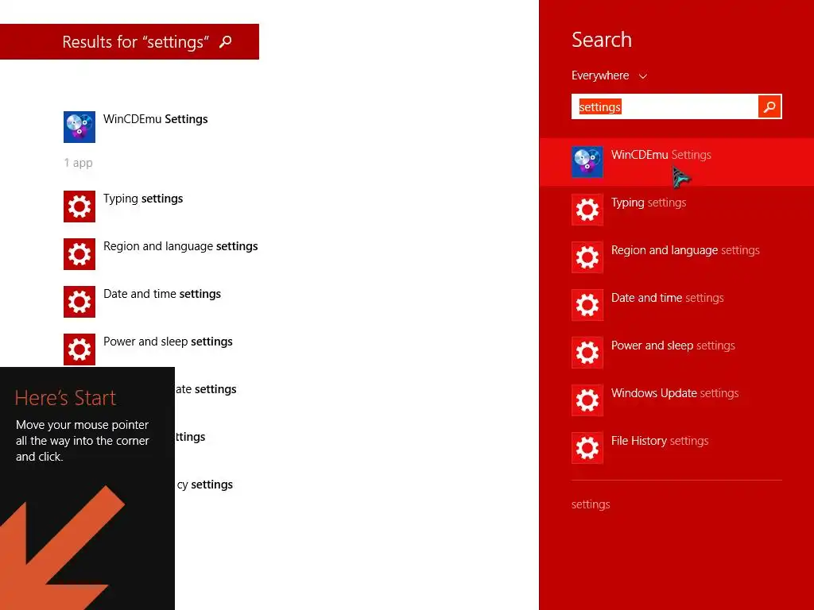Click the Here's Start tutorial tip panel

(x=87, y=488)
